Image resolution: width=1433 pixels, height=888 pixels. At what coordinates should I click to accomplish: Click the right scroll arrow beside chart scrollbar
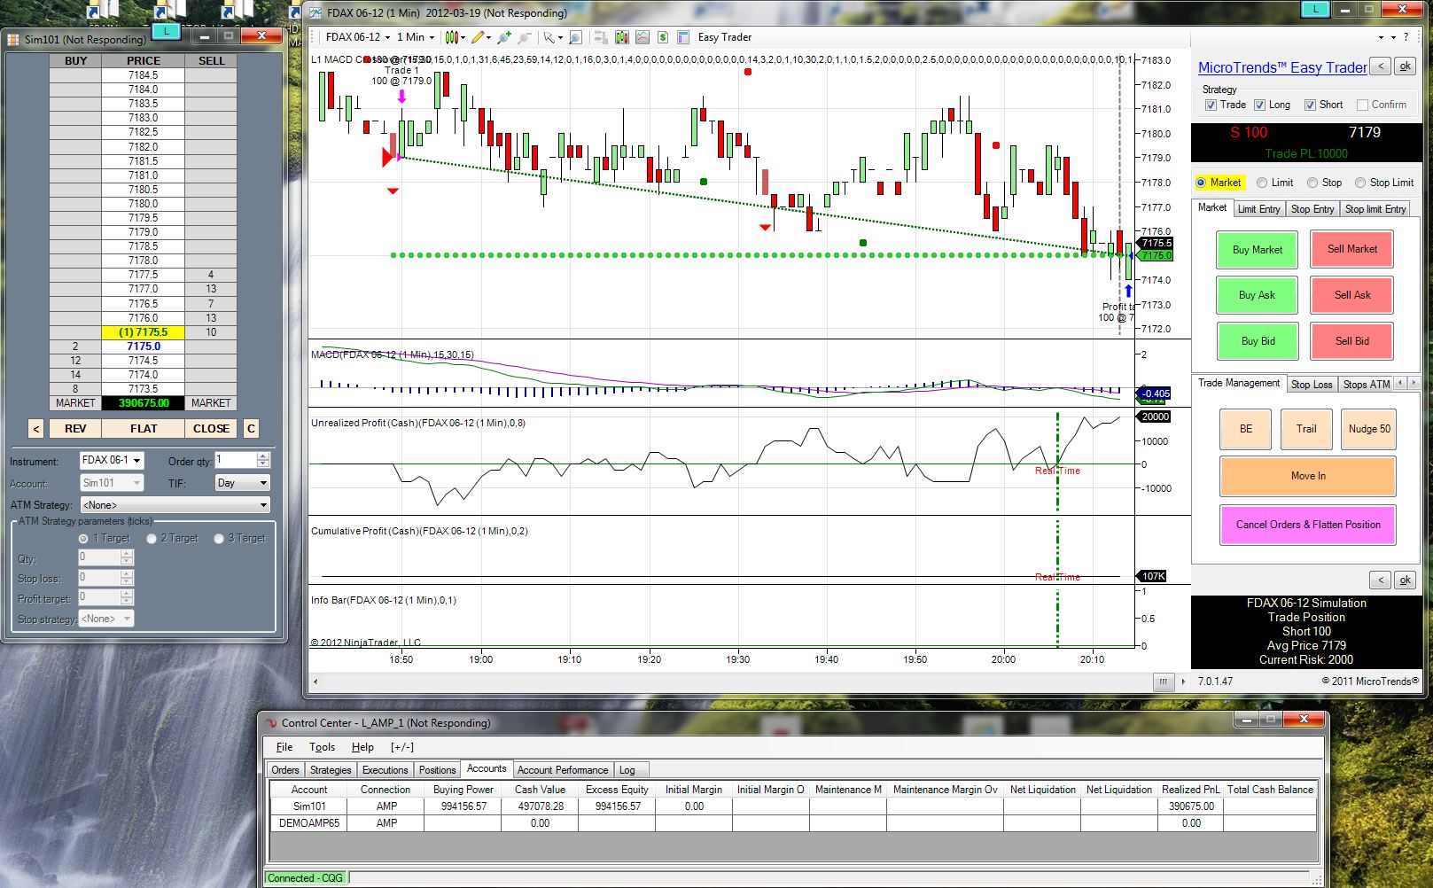point(1183,682)
